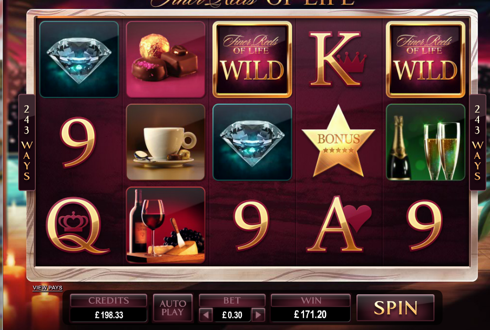Viewport: 490px width, 330px height.
Task: Click the Bonus gold star symbol
Action: [x=339, y=143]
